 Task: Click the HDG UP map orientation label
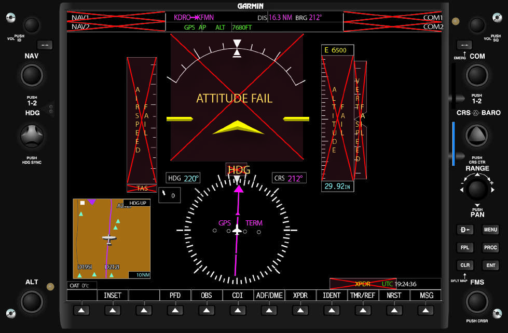tap(138, 203)
